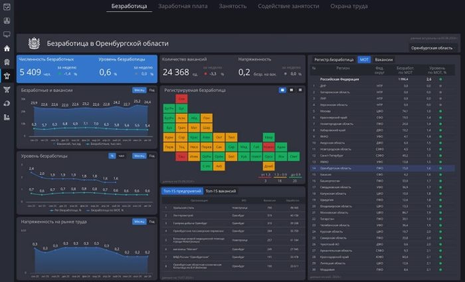
Task: Open the circular refresh icon in sidebar
Action: [7, 103]
